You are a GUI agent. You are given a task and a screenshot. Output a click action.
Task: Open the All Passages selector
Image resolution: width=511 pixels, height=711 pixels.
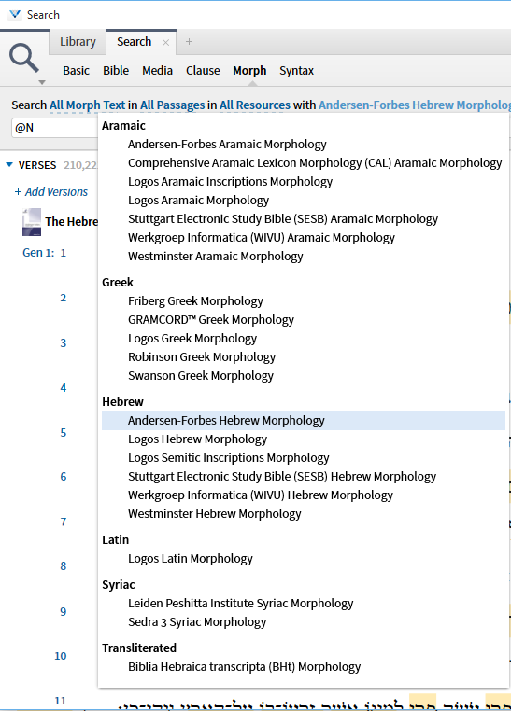click(x=173, y=105)
